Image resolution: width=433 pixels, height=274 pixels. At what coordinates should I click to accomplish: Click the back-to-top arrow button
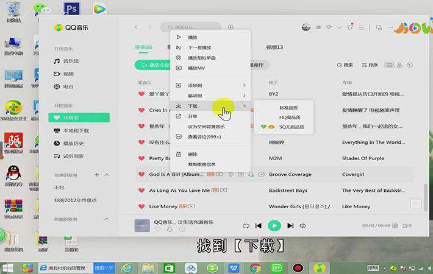415,204
